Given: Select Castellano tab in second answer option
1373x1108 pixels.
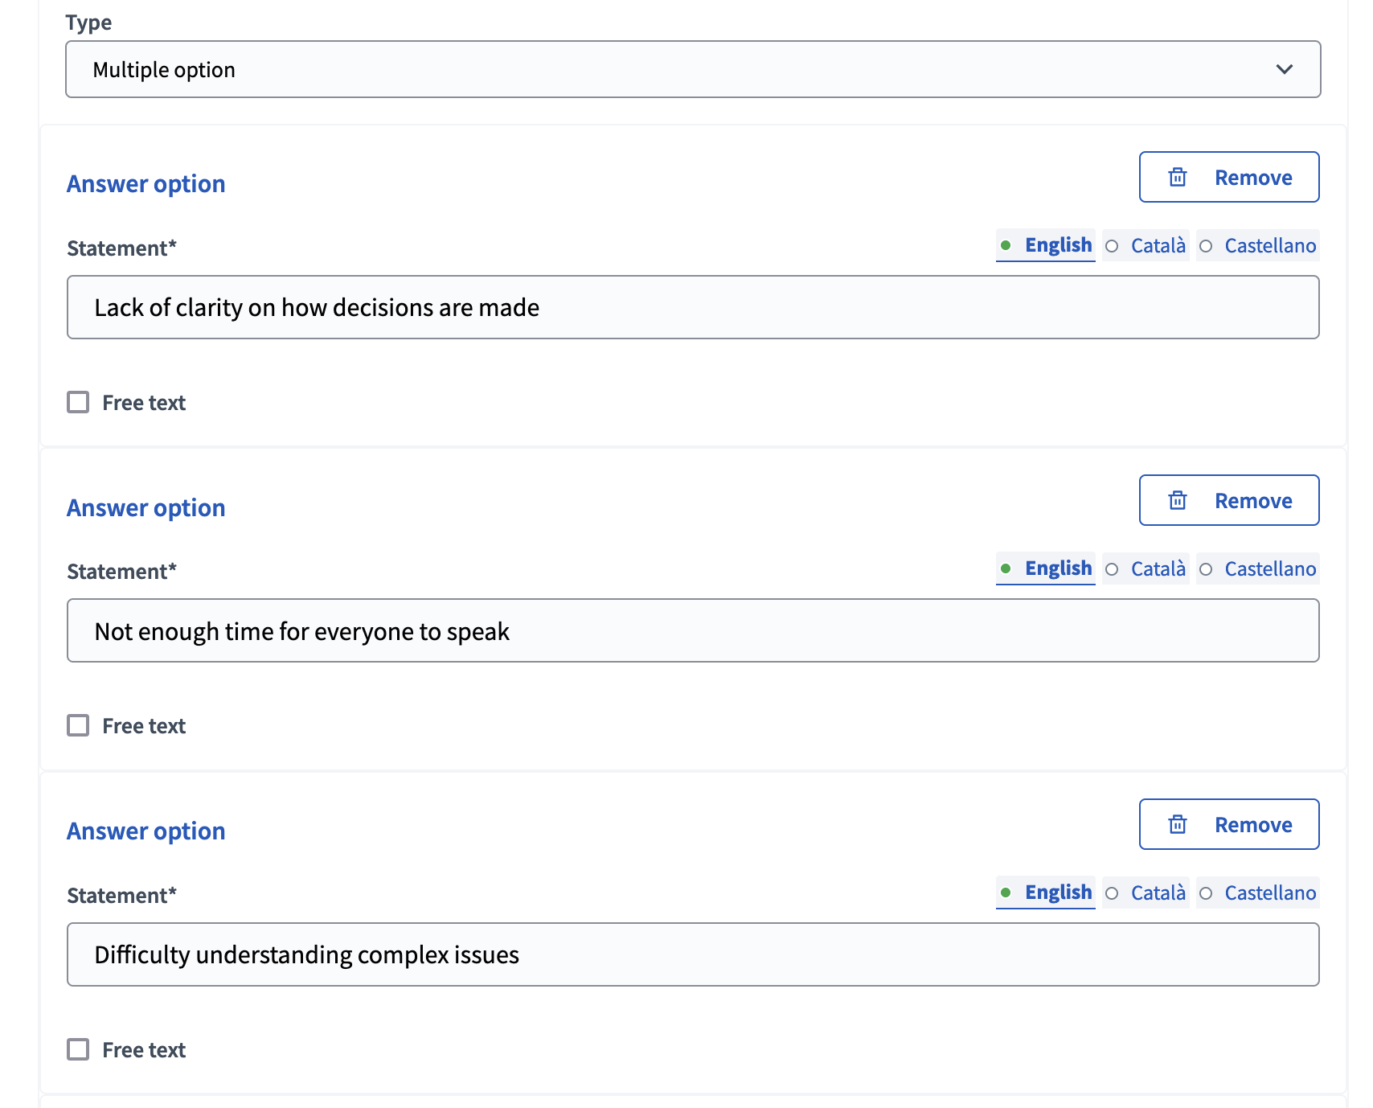Looking at the screenshot, I should (x=1258, y=569).
